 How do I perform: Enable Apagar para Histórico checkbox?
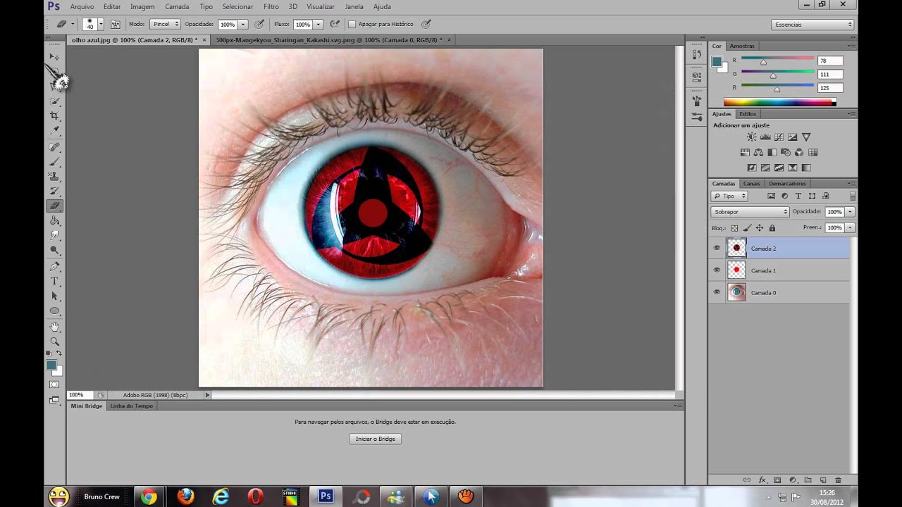352,24
